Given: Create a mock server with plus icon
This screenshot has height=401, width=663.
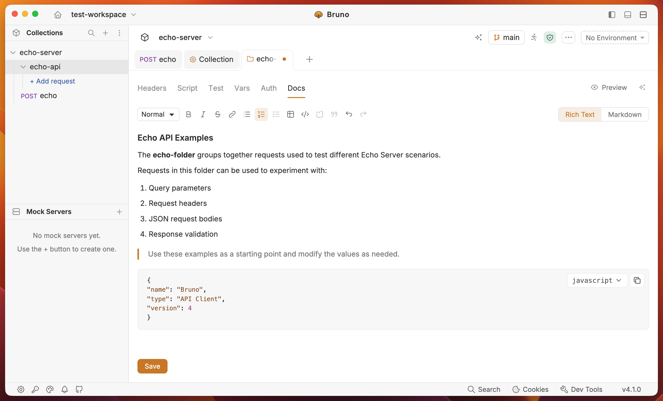Looking at the screenshot, I should (x=120, y=212).
